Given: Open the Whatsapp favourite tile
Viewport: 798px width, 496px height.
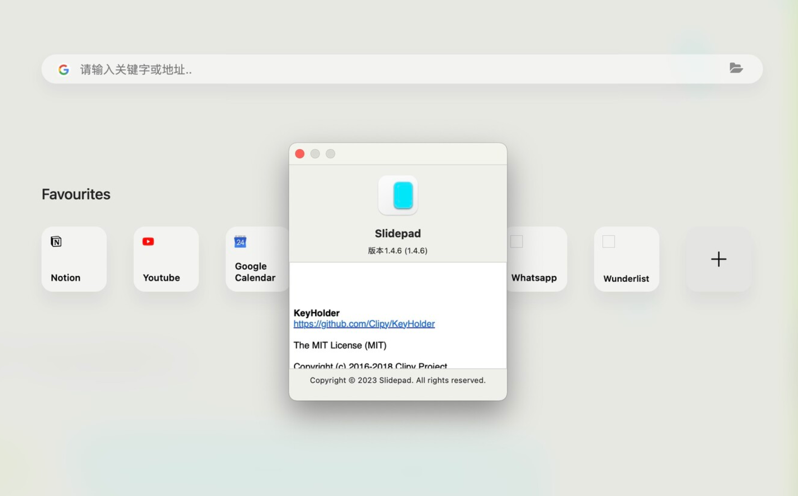Looking at the screenshot, I should coord(537,259).
